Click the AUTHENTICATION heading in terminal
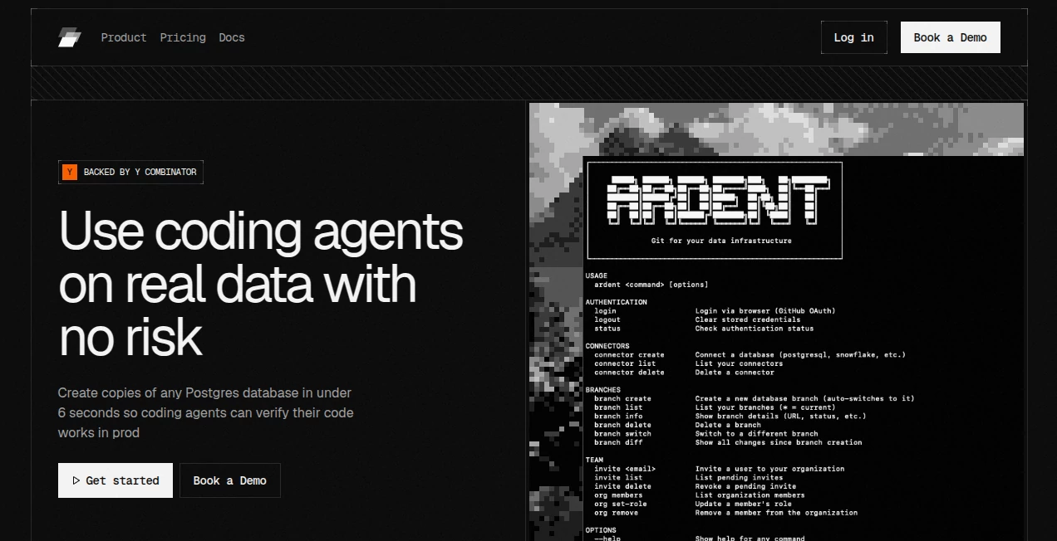Screen dimensions: 1057x541 617,302
